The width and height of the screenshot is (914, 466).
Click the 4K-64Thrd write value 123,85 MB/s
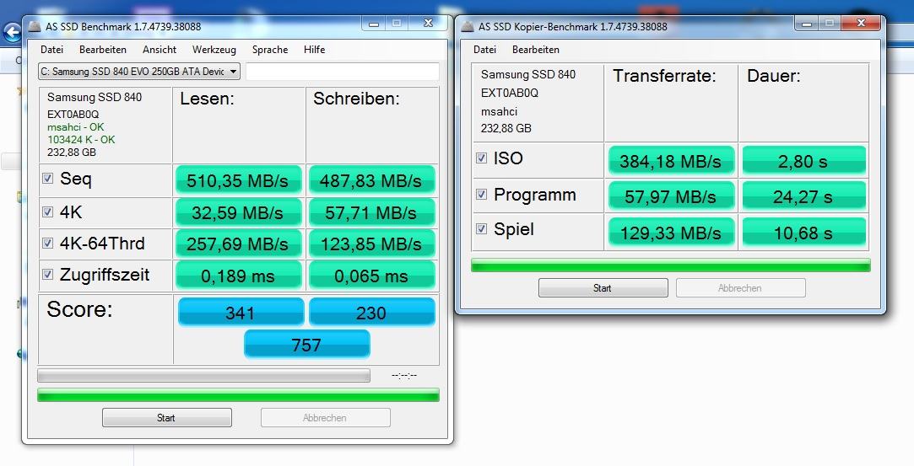tap(371, 244)
